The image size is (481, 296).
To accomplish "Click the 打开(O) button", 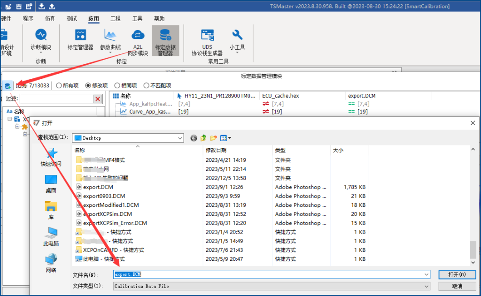I will pos(457,274).
